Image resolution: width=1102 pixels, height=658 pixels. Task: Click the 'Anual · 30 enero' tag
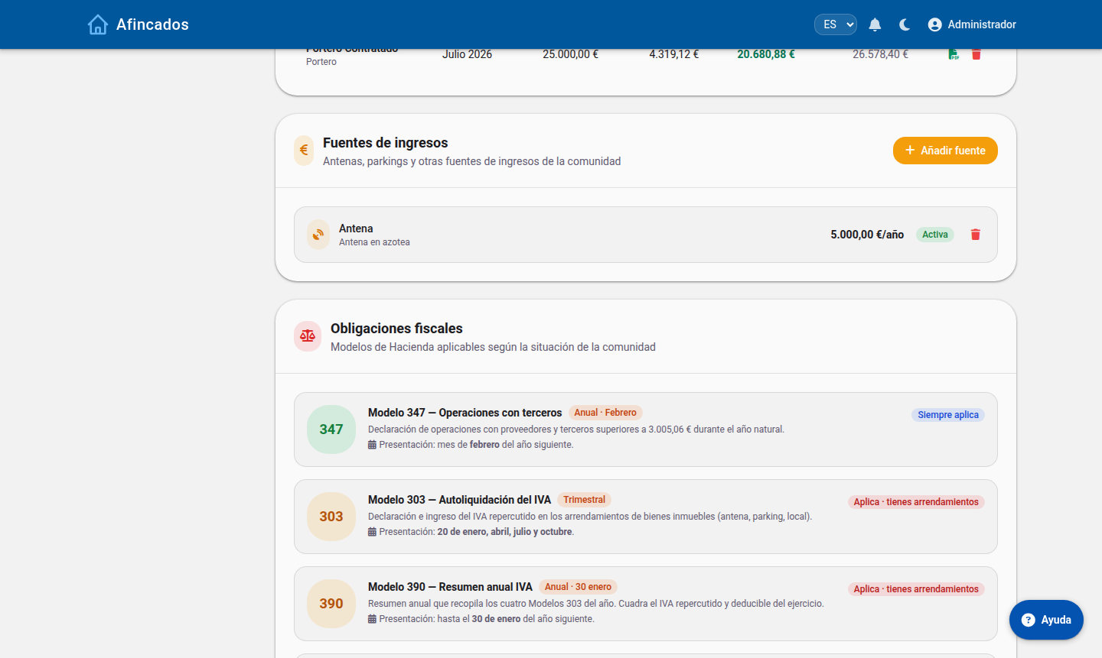[x=578, y=587]
